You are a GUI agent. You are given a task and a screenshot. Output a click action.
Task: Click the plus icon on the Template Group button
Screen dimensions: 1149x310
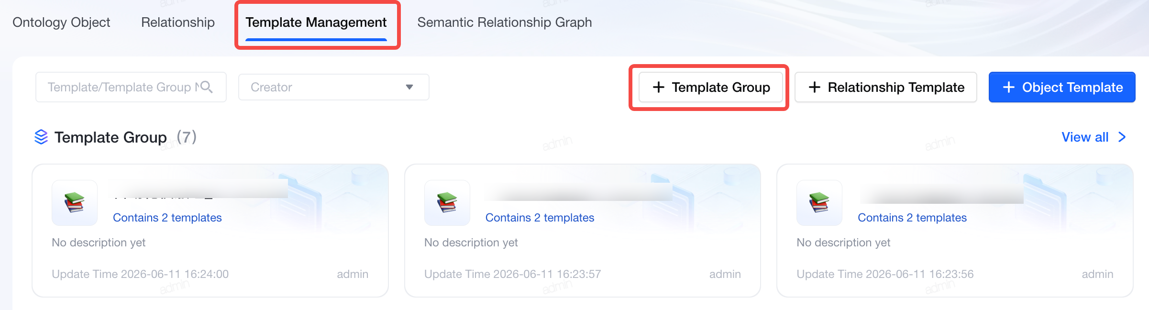pos(659,87)
